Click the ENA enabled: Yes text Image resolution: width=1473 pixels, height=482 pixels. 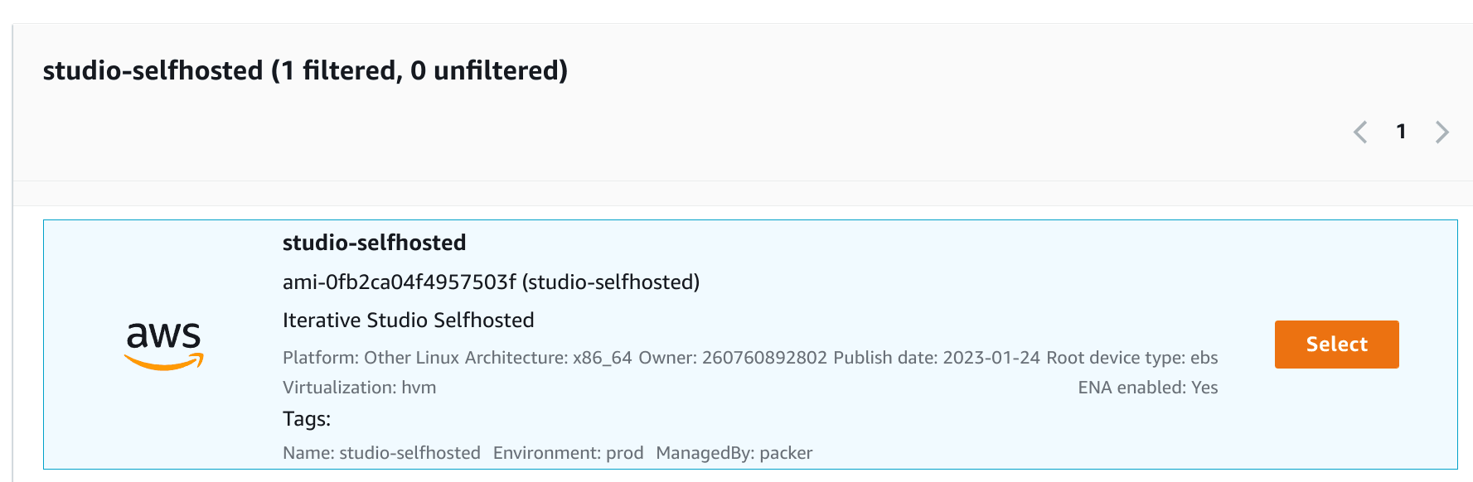1148,388
